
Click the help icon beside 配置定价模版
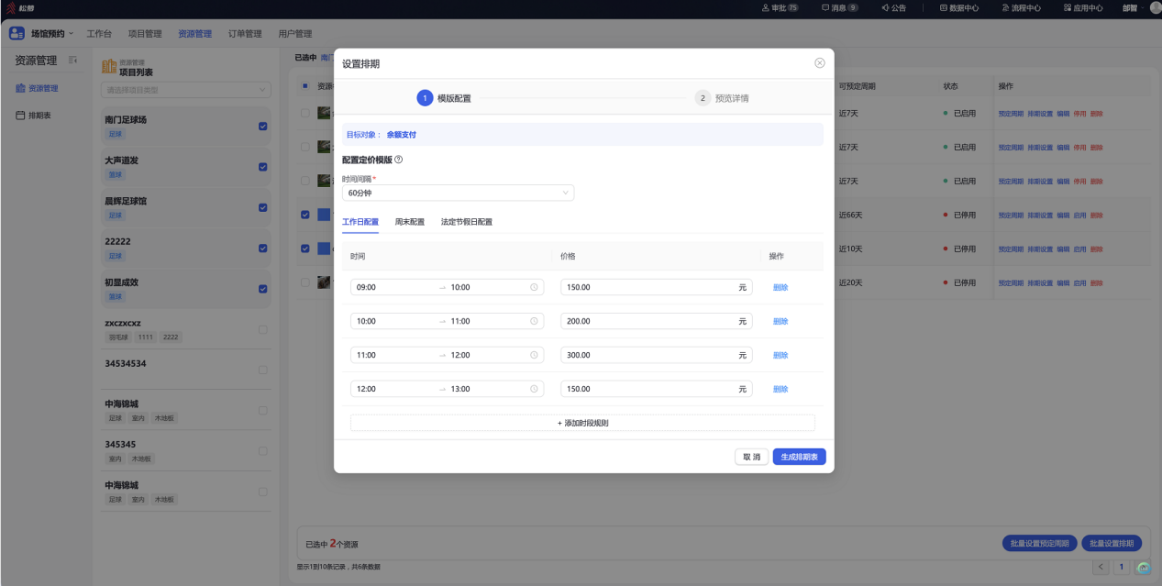point(398,160)
